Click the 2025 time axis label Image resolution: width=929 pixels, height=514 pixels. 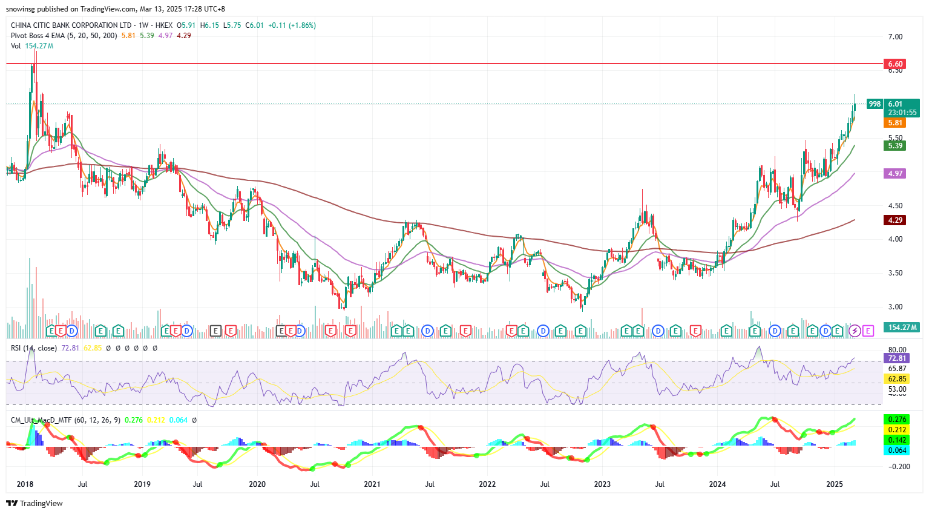(x=835, y=484)
